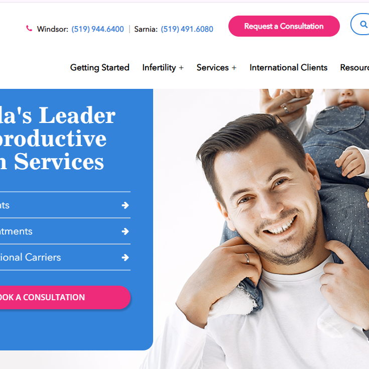Call the Windsor phone number link
Screen dimensions: 369x369
click(98, 29)
